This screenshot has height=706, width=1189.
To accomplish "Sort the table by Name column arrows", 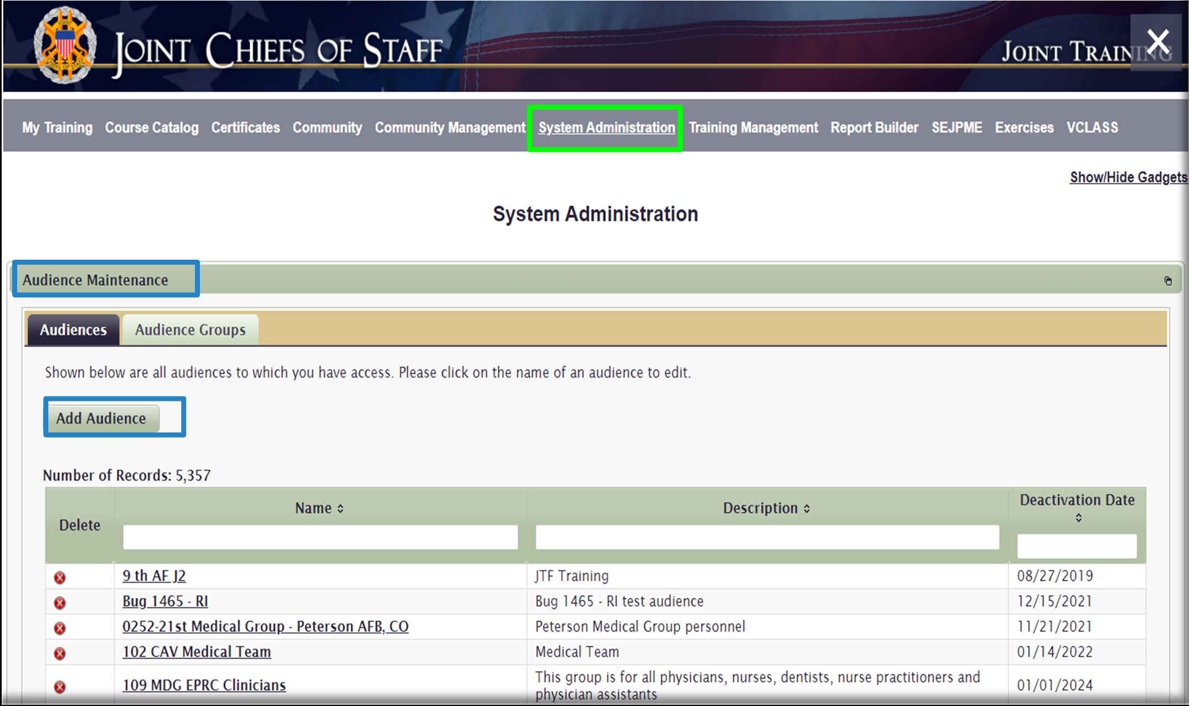I will (341, 508).
